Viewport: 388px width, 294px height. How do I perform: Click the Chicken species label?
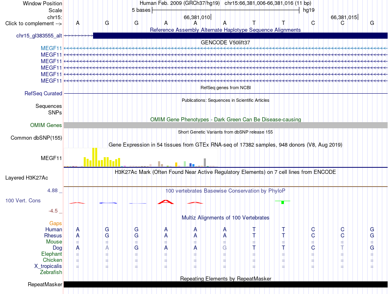pyautogui.click(x=52, y=260)
